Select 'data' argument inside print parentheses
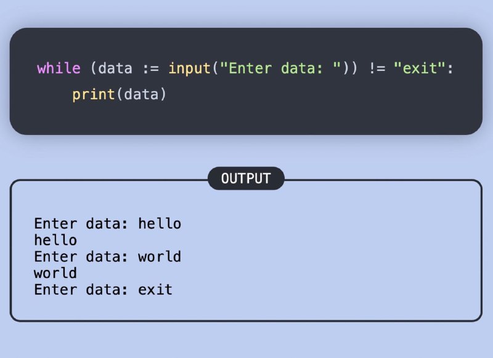 141,95
